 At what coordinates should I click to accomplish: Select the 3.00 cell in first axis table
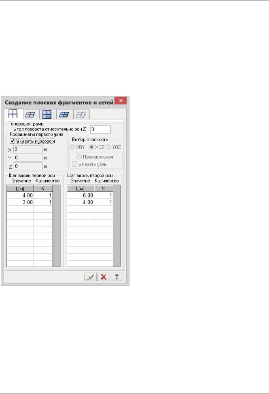click(20, 202)
